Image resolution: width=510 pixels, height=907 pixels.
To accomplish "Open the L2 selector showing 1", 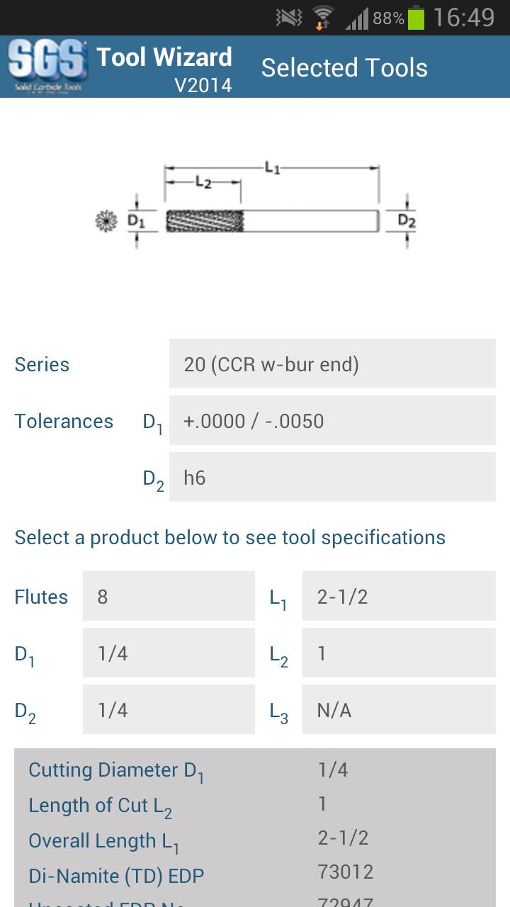I will [399, 653].
